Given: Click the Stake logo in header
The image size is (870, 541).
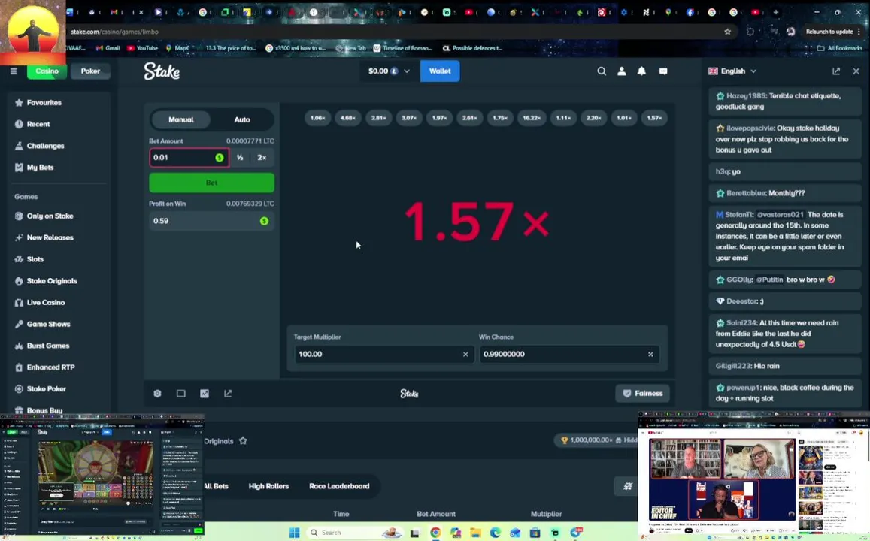Looking at the screenshot, I should pyautogui.click(x=162, y=71).
